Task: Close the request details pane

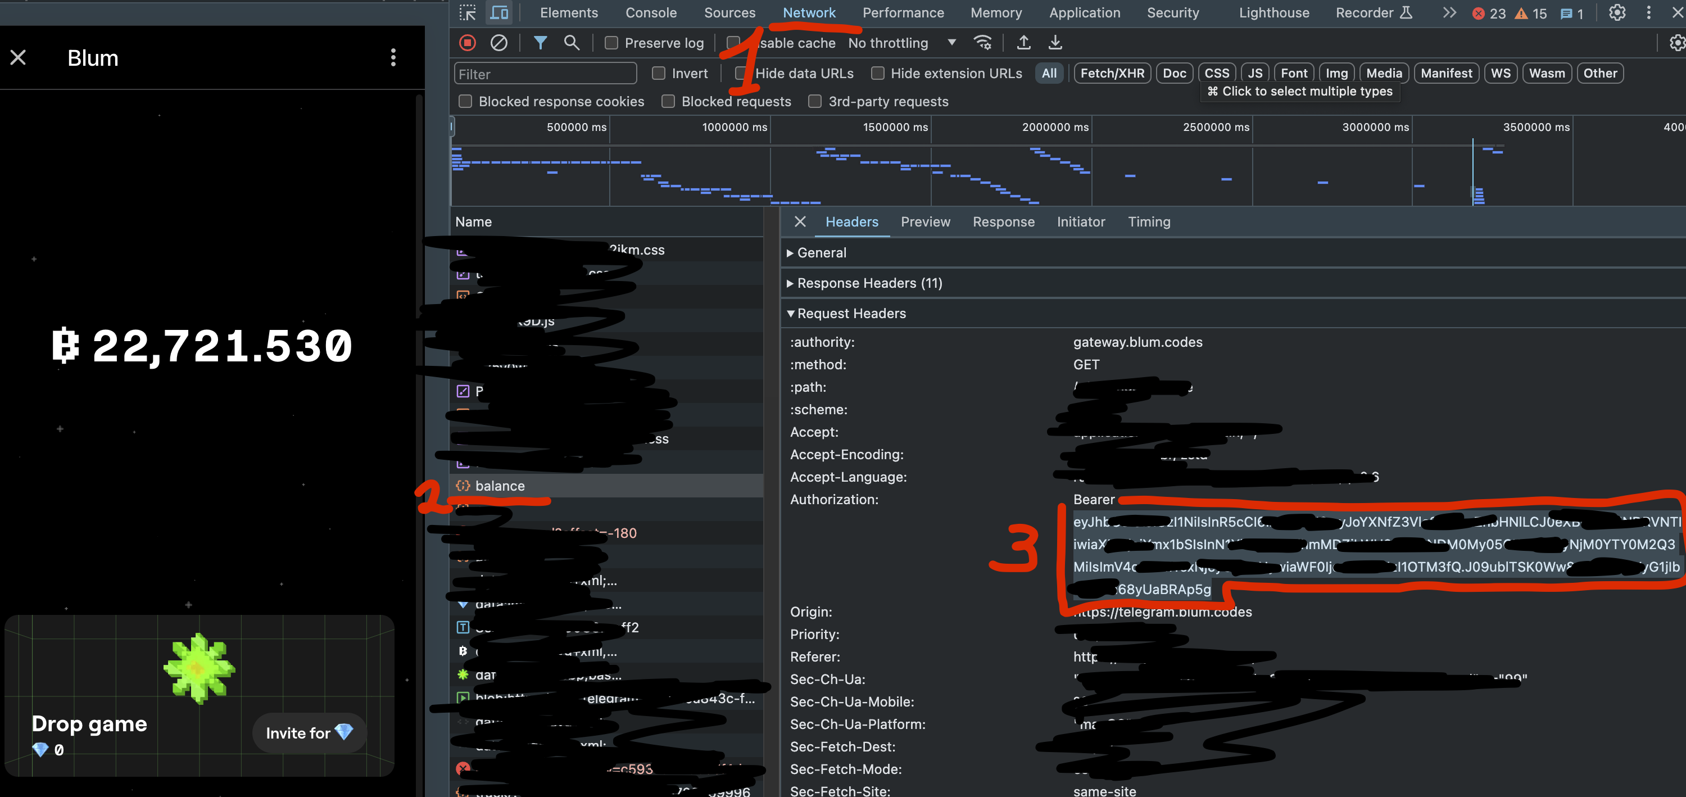Action: coord(800,221)
